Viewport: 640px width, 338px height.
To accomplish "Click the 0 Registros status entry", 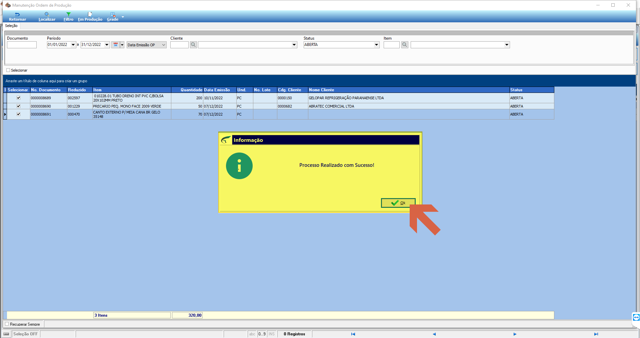I will [294, 334].
